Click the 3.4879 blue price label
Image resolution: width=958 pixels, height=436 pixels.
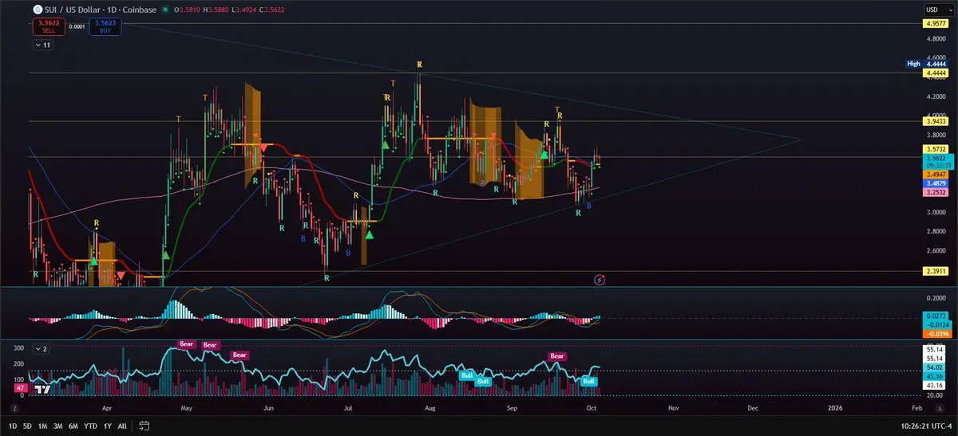(935, 183)
